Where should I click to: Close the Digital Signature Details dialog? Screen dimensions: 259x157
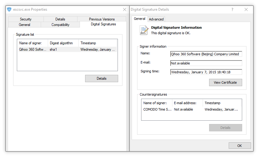[x=246, y=9]
